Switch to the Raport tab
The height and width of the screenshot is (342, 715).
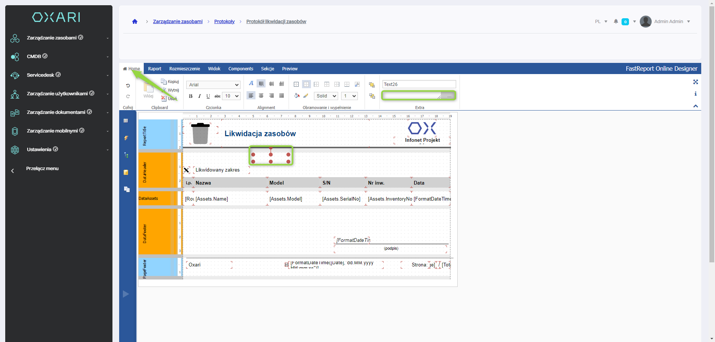click(x=155, y=69)
